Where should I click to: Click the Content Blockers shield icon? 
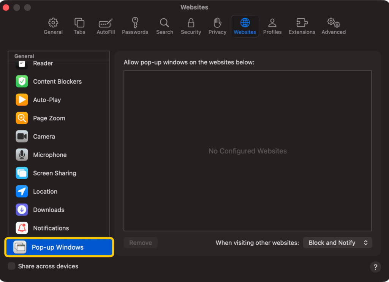[22, 81]
